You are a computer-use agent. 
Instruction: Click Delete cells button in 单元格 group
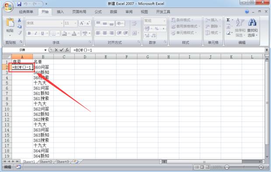[213, 26]
